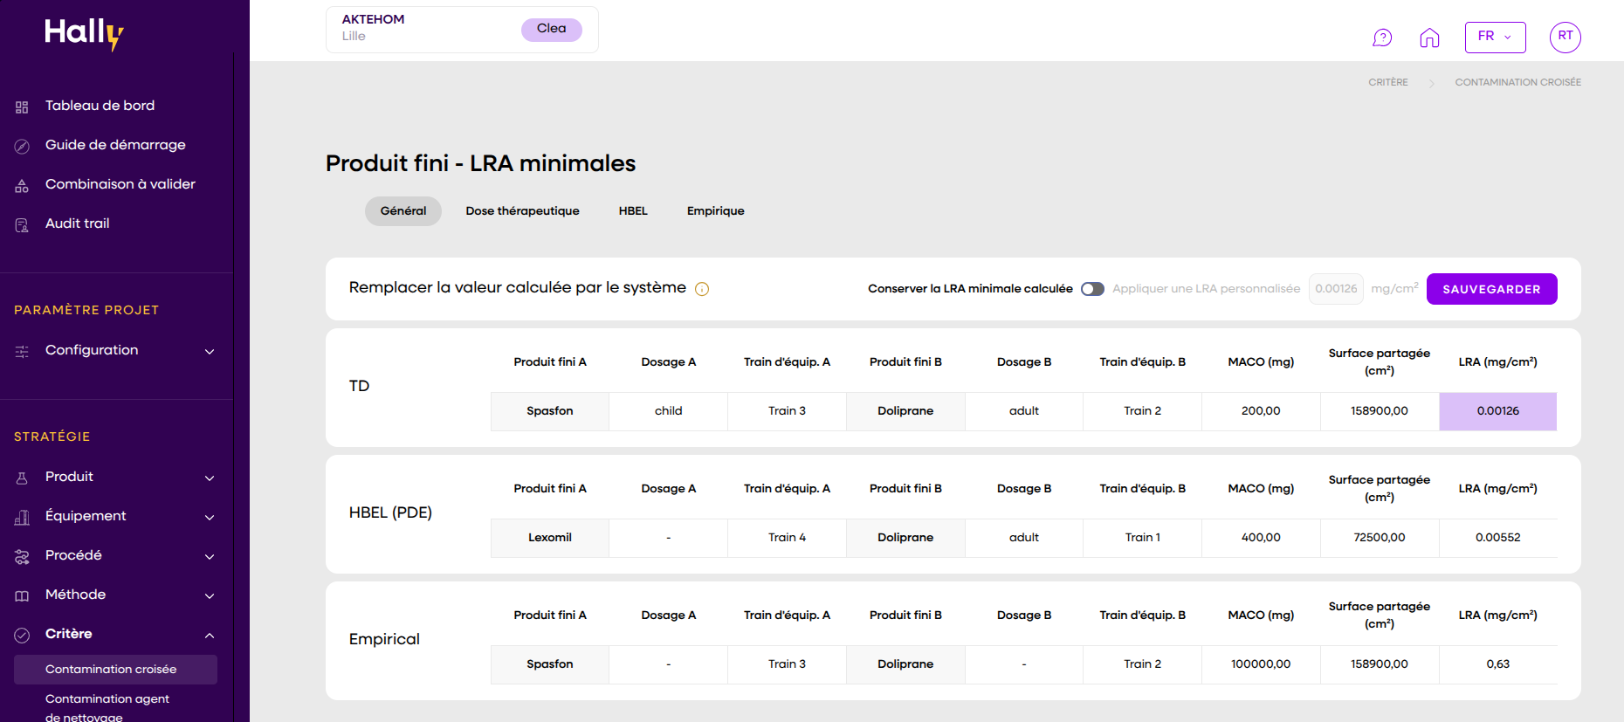Click the SAUVEGARDER button
Viewport: 1624px width, 722px height.
[1491, 289]
